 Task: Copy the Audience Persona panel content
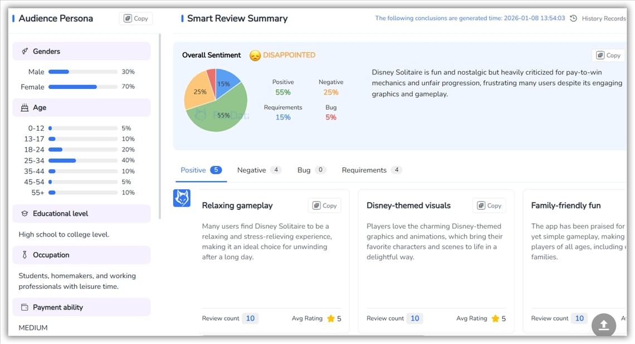click(136, 18)
